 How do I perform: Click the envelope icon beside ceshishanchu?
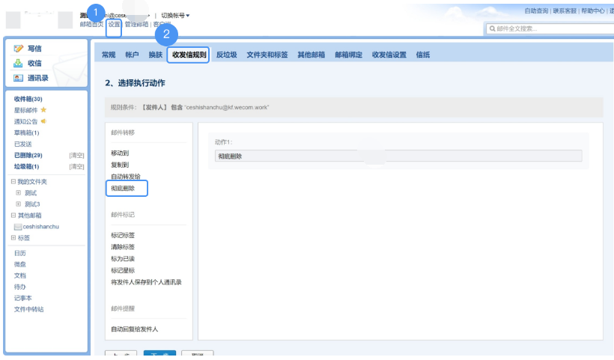coord(19,227)
